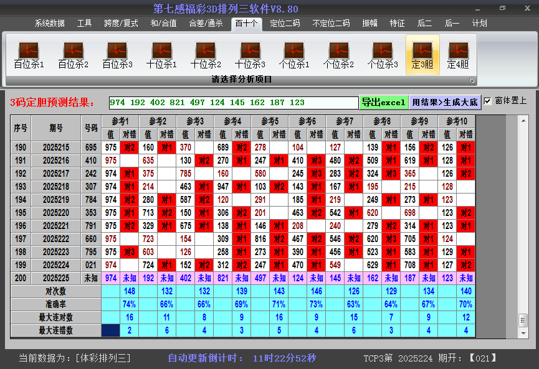The image size is (539, 369).
Task: Choose the 个位杀1 icon
Action: 294,55
